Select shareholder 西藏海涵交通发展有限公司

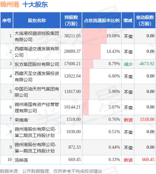[x=37, y=52]
